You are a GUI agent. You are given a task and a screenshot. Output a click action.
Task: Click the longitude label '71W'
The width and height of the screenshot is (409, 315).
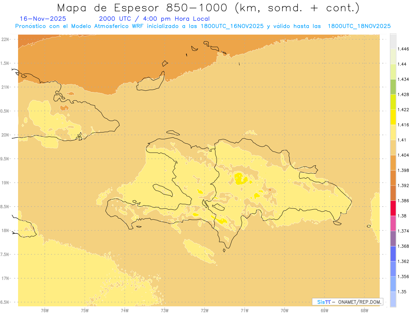[244, 310]
